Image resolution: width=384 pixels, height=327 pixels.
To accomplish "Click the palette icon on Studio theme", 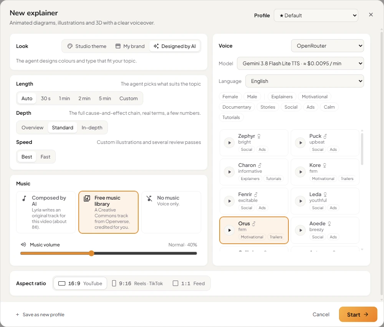I will (x=70, y=46).
